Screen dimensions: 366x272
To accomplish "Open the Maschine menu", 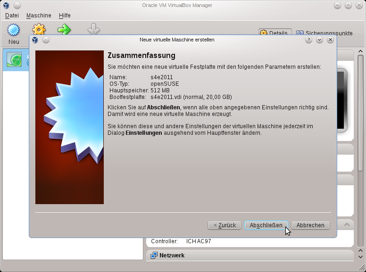I will 39,16.
